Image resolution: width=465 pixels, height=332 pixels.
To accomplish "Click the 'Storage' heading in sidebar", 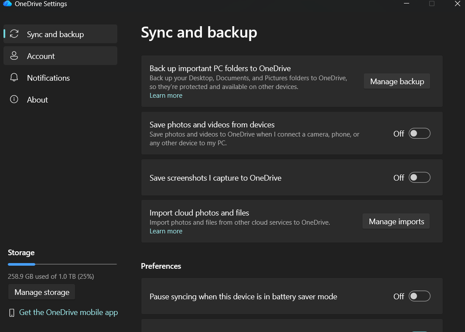I will (21, 253).
